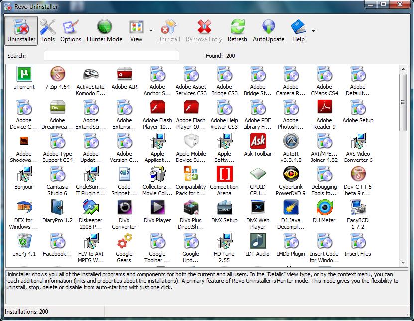Image resolution: width=414 pixels, height=321 pixels.
Task: Select the Bonjour entry
Action: [x=24, y=178]
